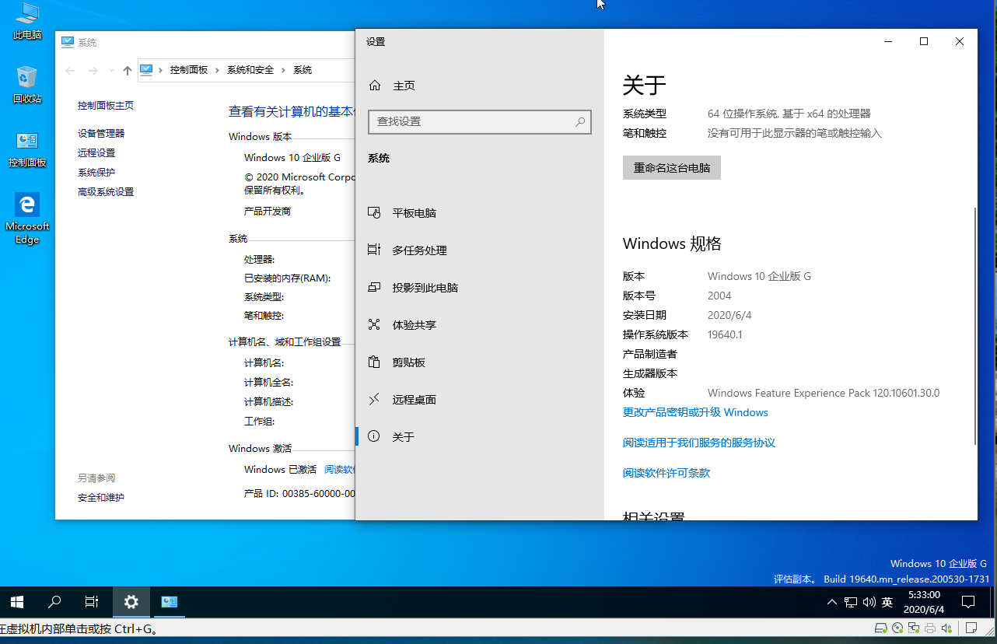This screenshot has width=997, height=644.
Task: Click the up arrow in 系统 window toolbar
Action: point(128,71)
